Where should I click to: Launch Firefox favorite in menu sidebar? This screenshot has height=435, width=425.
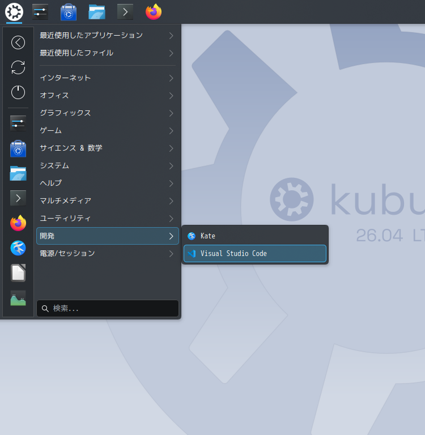tap(18, 223)
